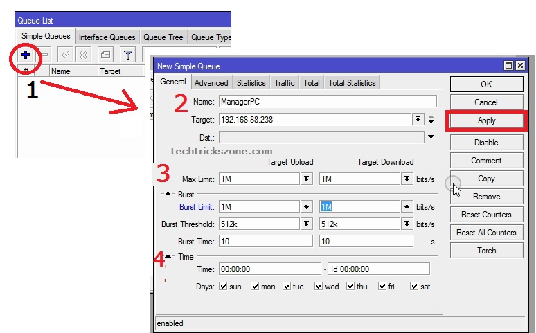Open the Queue Tree tab
The width and height of the screenshot is (536, 333).
coord(163,37)
